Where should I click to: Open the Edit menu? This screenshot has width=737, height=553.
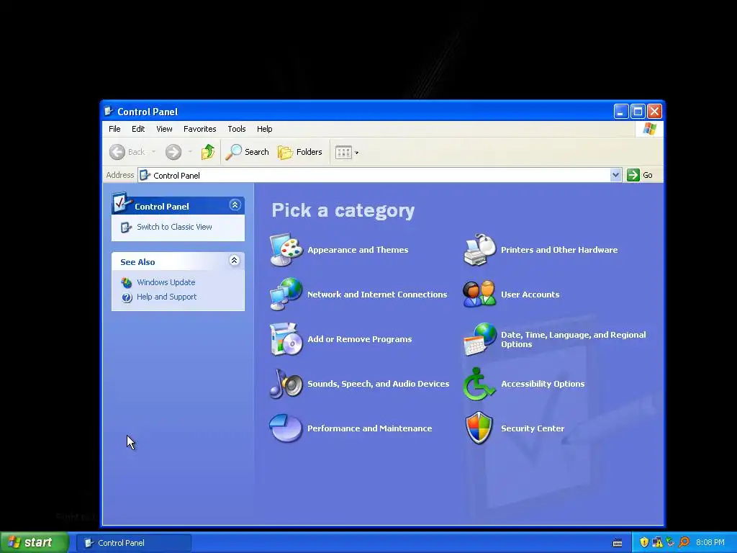click(x=137, y=129)
